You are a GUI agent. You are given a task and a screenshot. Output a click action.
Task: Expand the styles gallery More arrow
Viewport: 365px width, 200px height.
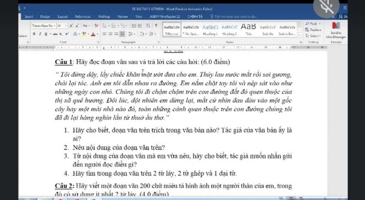coord(299,35)
